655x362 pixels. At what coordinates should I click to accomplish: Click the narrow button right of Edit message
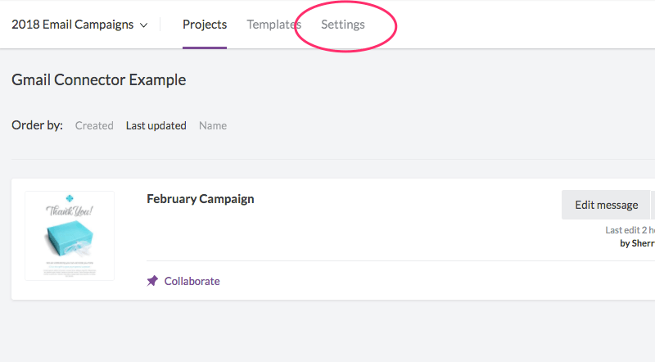[653, 205]
